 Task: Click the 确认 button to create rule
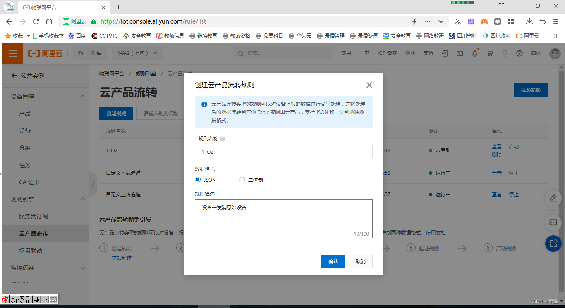click(x=333, y=261)
